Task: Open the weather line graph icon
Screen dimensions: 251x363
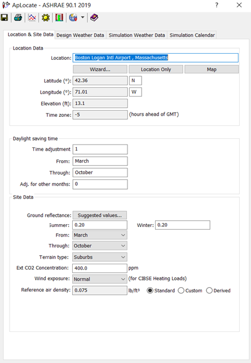Action: pyautogui.click(x=32, y=18)
